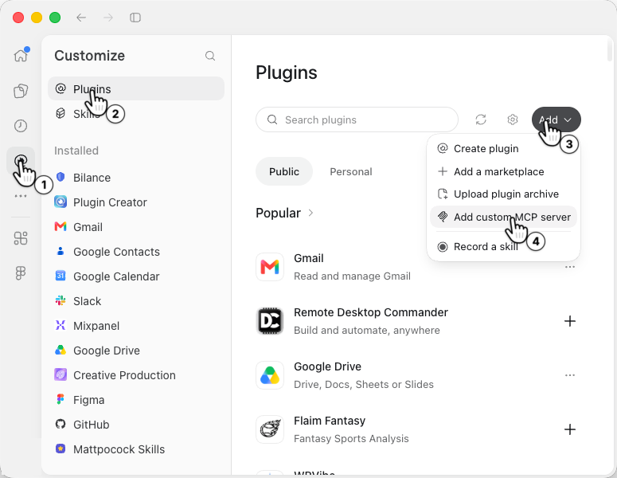Open installed Mattpocock Skills
The image size is (617, 478).
136,449
